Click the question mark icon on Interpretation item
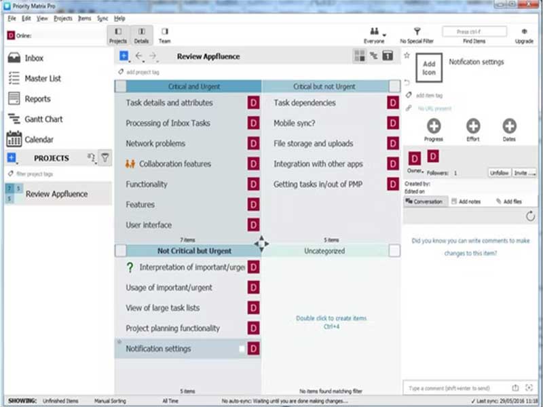This screenshot has width=543, height=407. (130, 267)
